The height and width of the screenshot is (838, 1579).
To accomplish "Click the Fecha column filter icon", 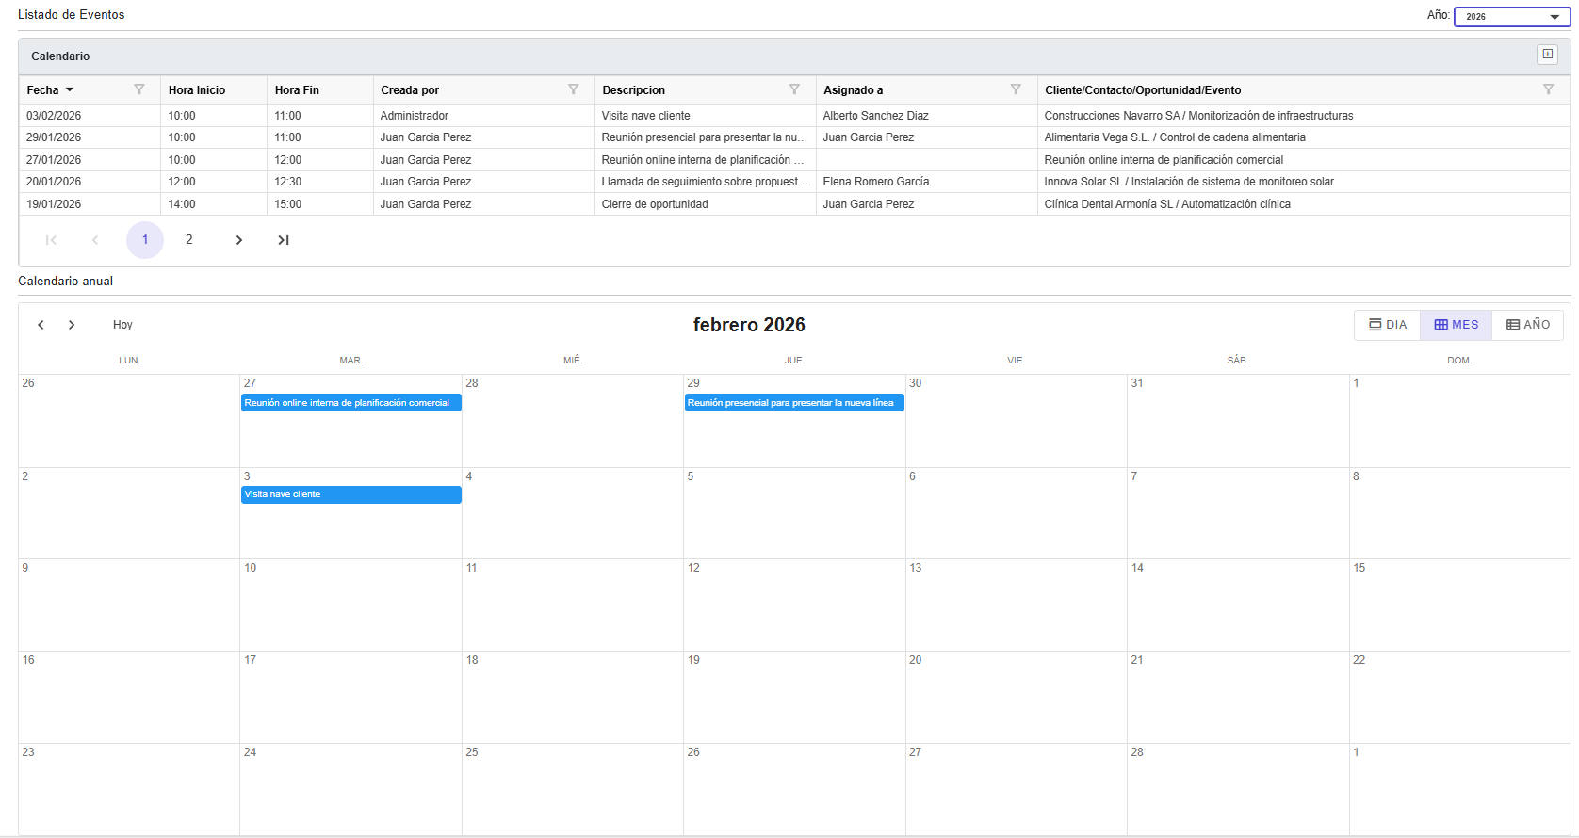I will [139, 89].
